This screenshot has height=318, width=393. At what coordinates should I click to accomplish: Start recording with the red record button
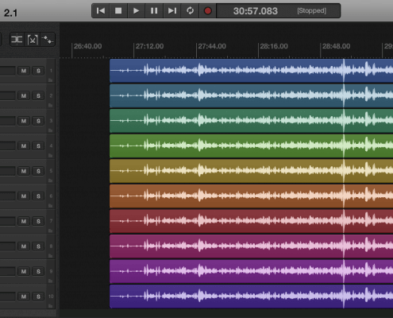[208, 11]
